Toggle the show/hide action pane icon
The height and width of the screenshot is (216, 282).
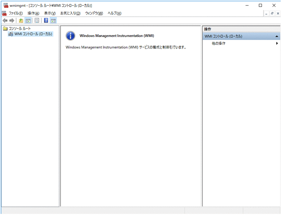click(x=53, y=21)
